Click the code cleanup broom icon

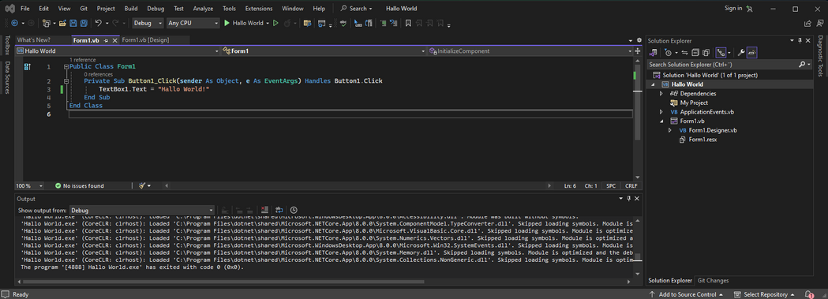pyautogui.click(x=141, y=186)
